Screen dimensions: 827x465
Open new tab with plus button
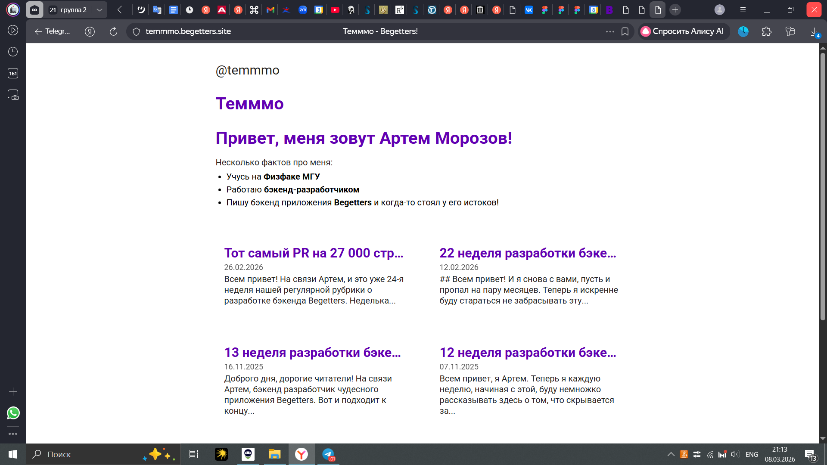coord(675,10)
